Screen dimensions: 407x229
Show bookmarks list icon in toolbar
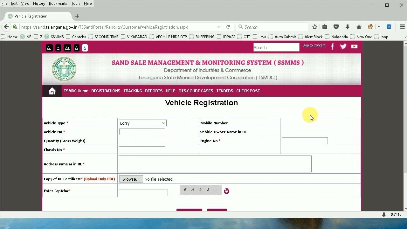pyautogui.click(x=325, y=27)
